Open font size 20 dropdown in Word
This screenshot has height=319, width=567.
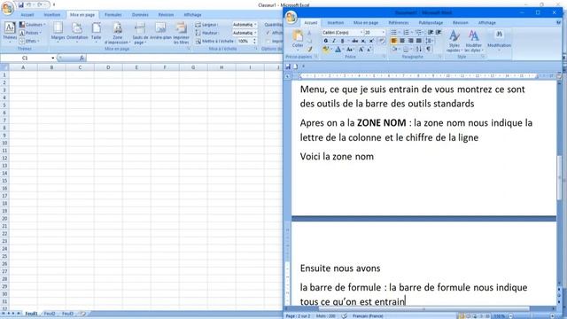click(384, 33)
